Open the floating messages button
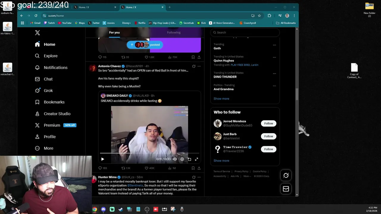 (x=286, y=189)
